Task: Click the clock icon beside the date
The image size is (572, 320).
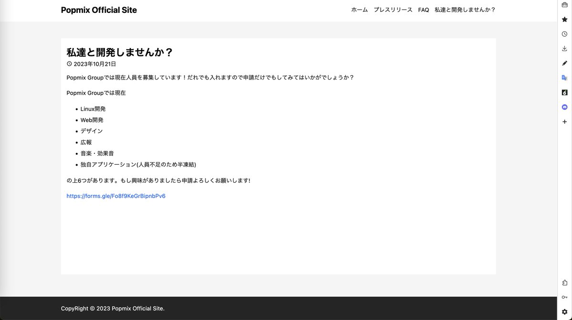Action: (x=69, y=64)
